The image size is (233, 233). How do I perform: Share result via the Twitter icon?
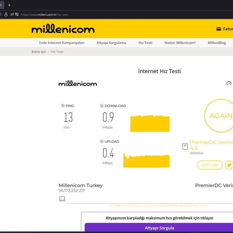pyautogui.click(x=229, y=165)
